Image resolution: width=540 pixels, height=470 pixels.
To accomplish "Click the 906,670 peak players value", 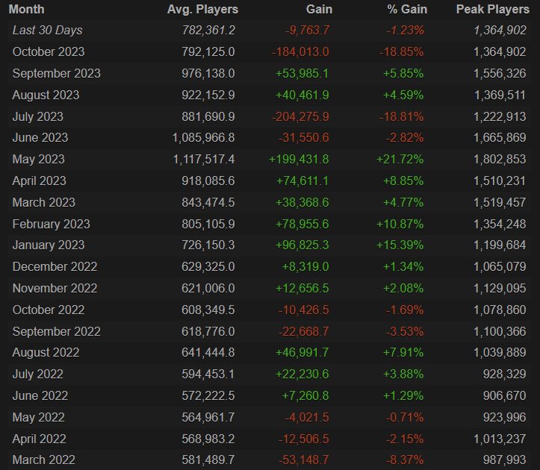I will coord(505,396).
